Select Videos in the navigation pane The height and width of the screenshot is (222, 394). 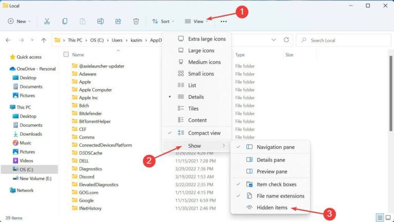pos(23,161)
